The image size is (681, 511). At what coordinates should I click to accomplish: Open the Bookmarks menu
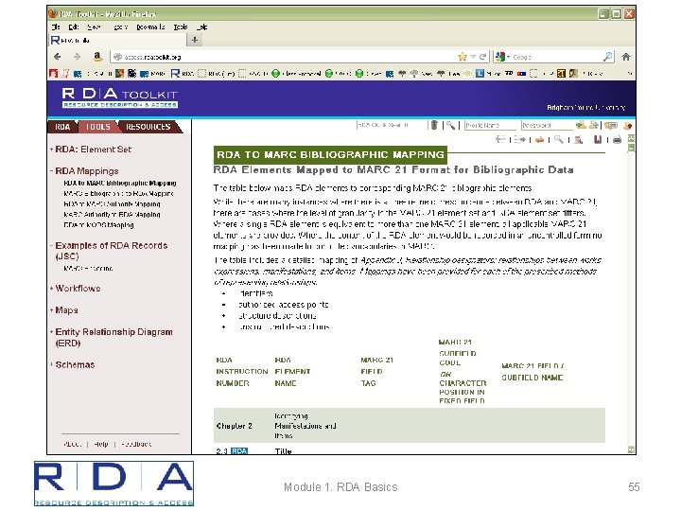[x=150, y=26]
